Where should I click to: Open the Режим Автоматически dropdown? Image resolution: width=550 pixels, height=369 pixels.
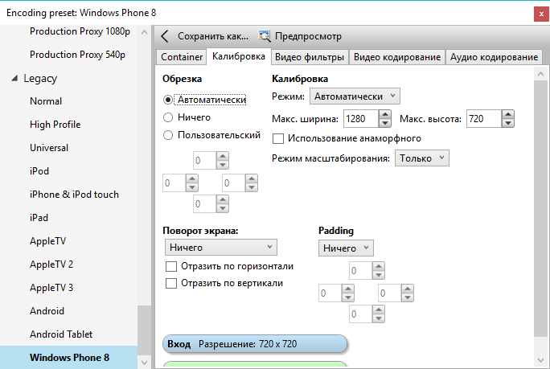tap(355, 96)
